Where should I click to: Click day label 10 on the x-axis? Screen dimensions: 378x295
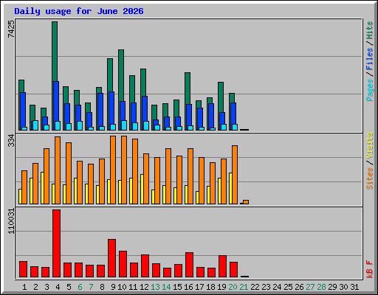pyautogui.click(x=122, y=287)
